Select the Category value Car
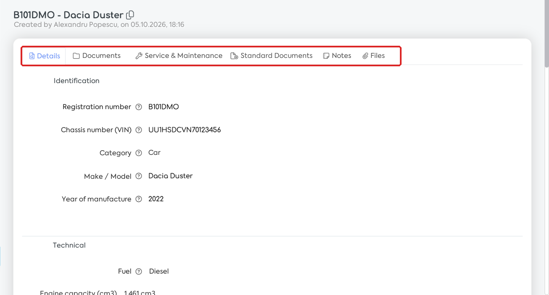 154,153
